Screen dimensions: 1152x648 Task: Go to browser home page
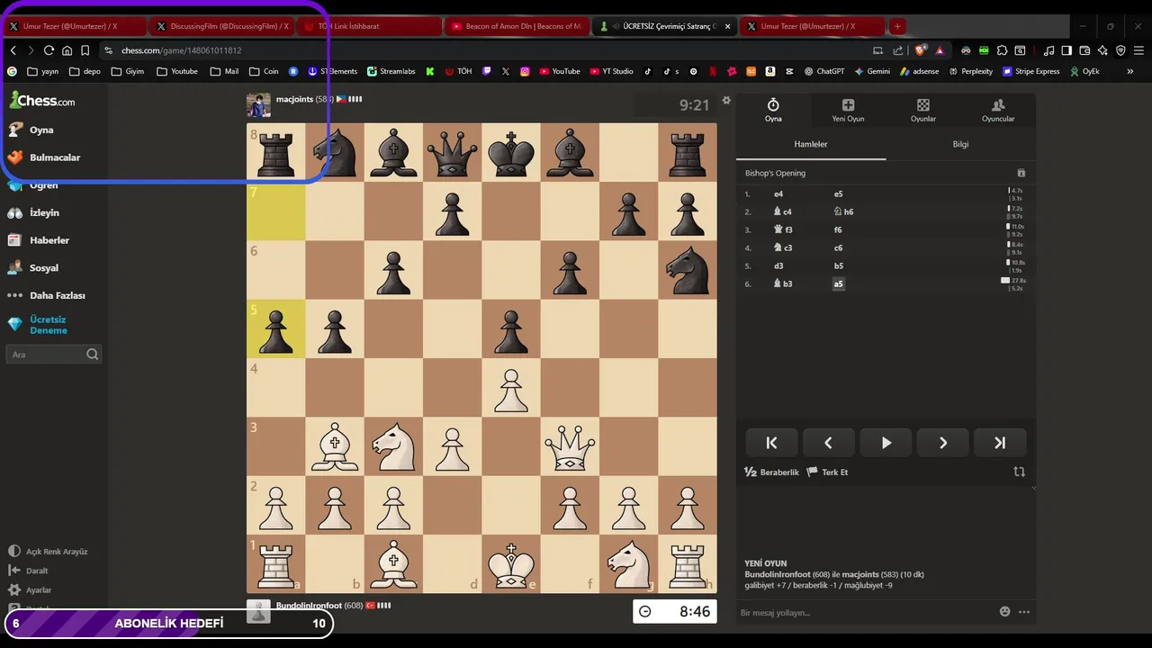point(67,50)
